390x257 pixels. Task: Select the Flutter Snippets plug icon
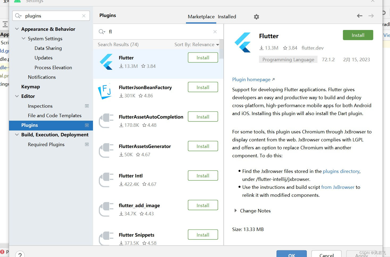tap(106, 238)
